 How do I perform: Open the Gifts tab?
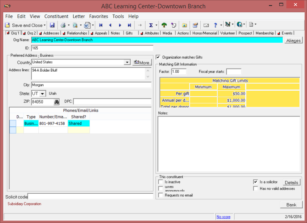(129, 33)
